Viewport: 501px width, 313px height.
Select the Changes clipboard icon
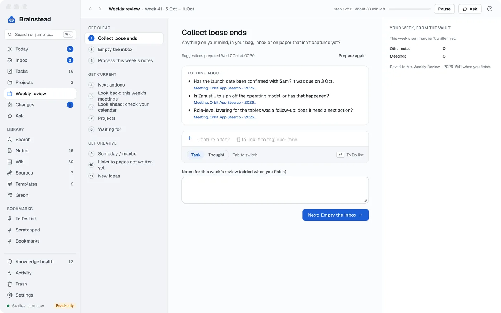tap(10, 105)
